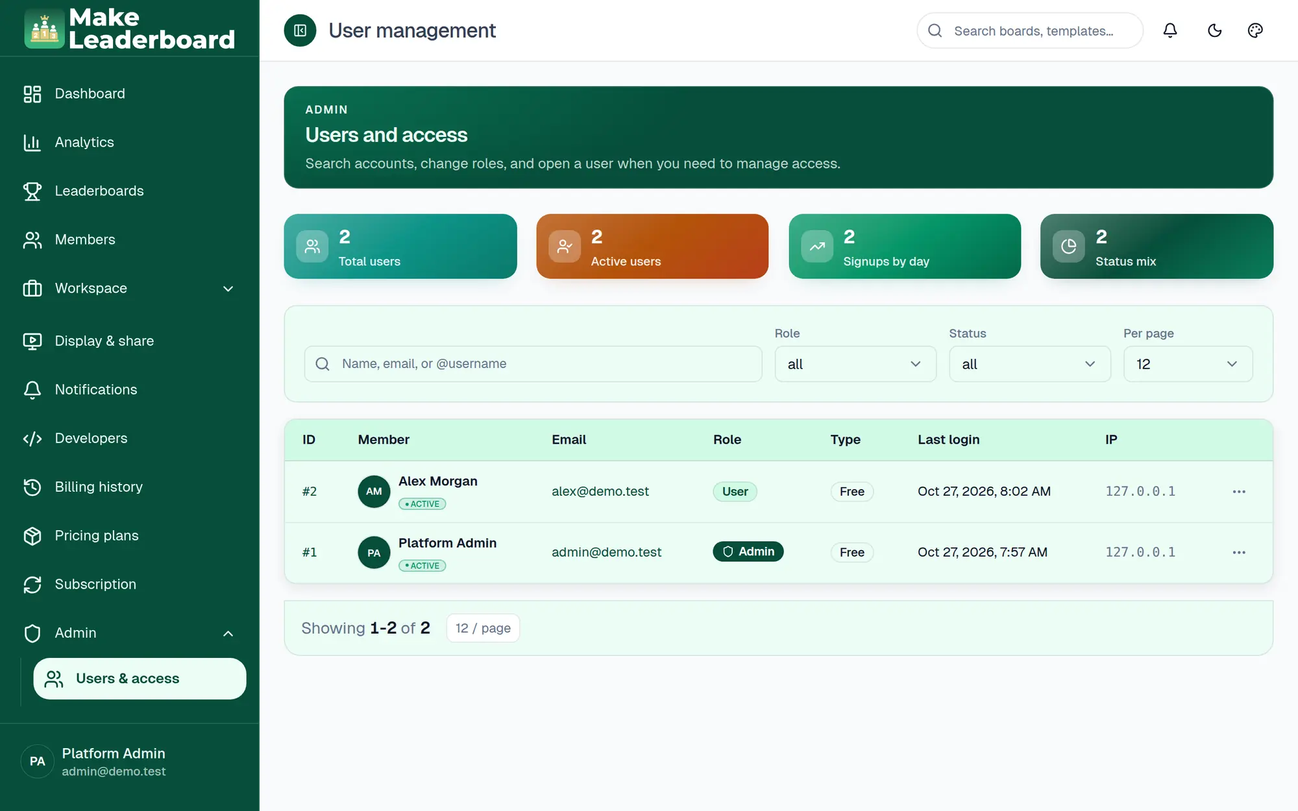Toggle dark mode moon icon
1298x811 pixels.
coord(1214,30)
